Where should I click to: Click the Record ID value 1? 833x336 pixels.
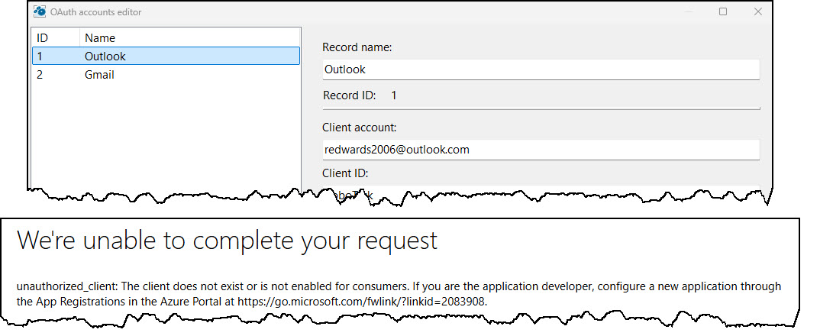click(x=394, y=95)
